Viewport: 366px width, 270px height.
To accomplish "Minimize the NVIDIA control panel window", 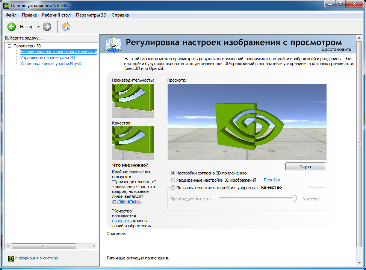I will click(x=330, y=4).
